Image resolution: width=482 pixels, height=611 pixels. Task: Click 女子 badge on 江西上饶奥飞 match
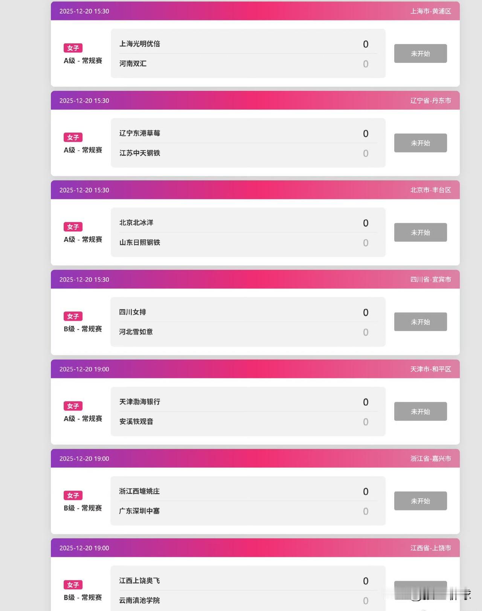point(73,585)
